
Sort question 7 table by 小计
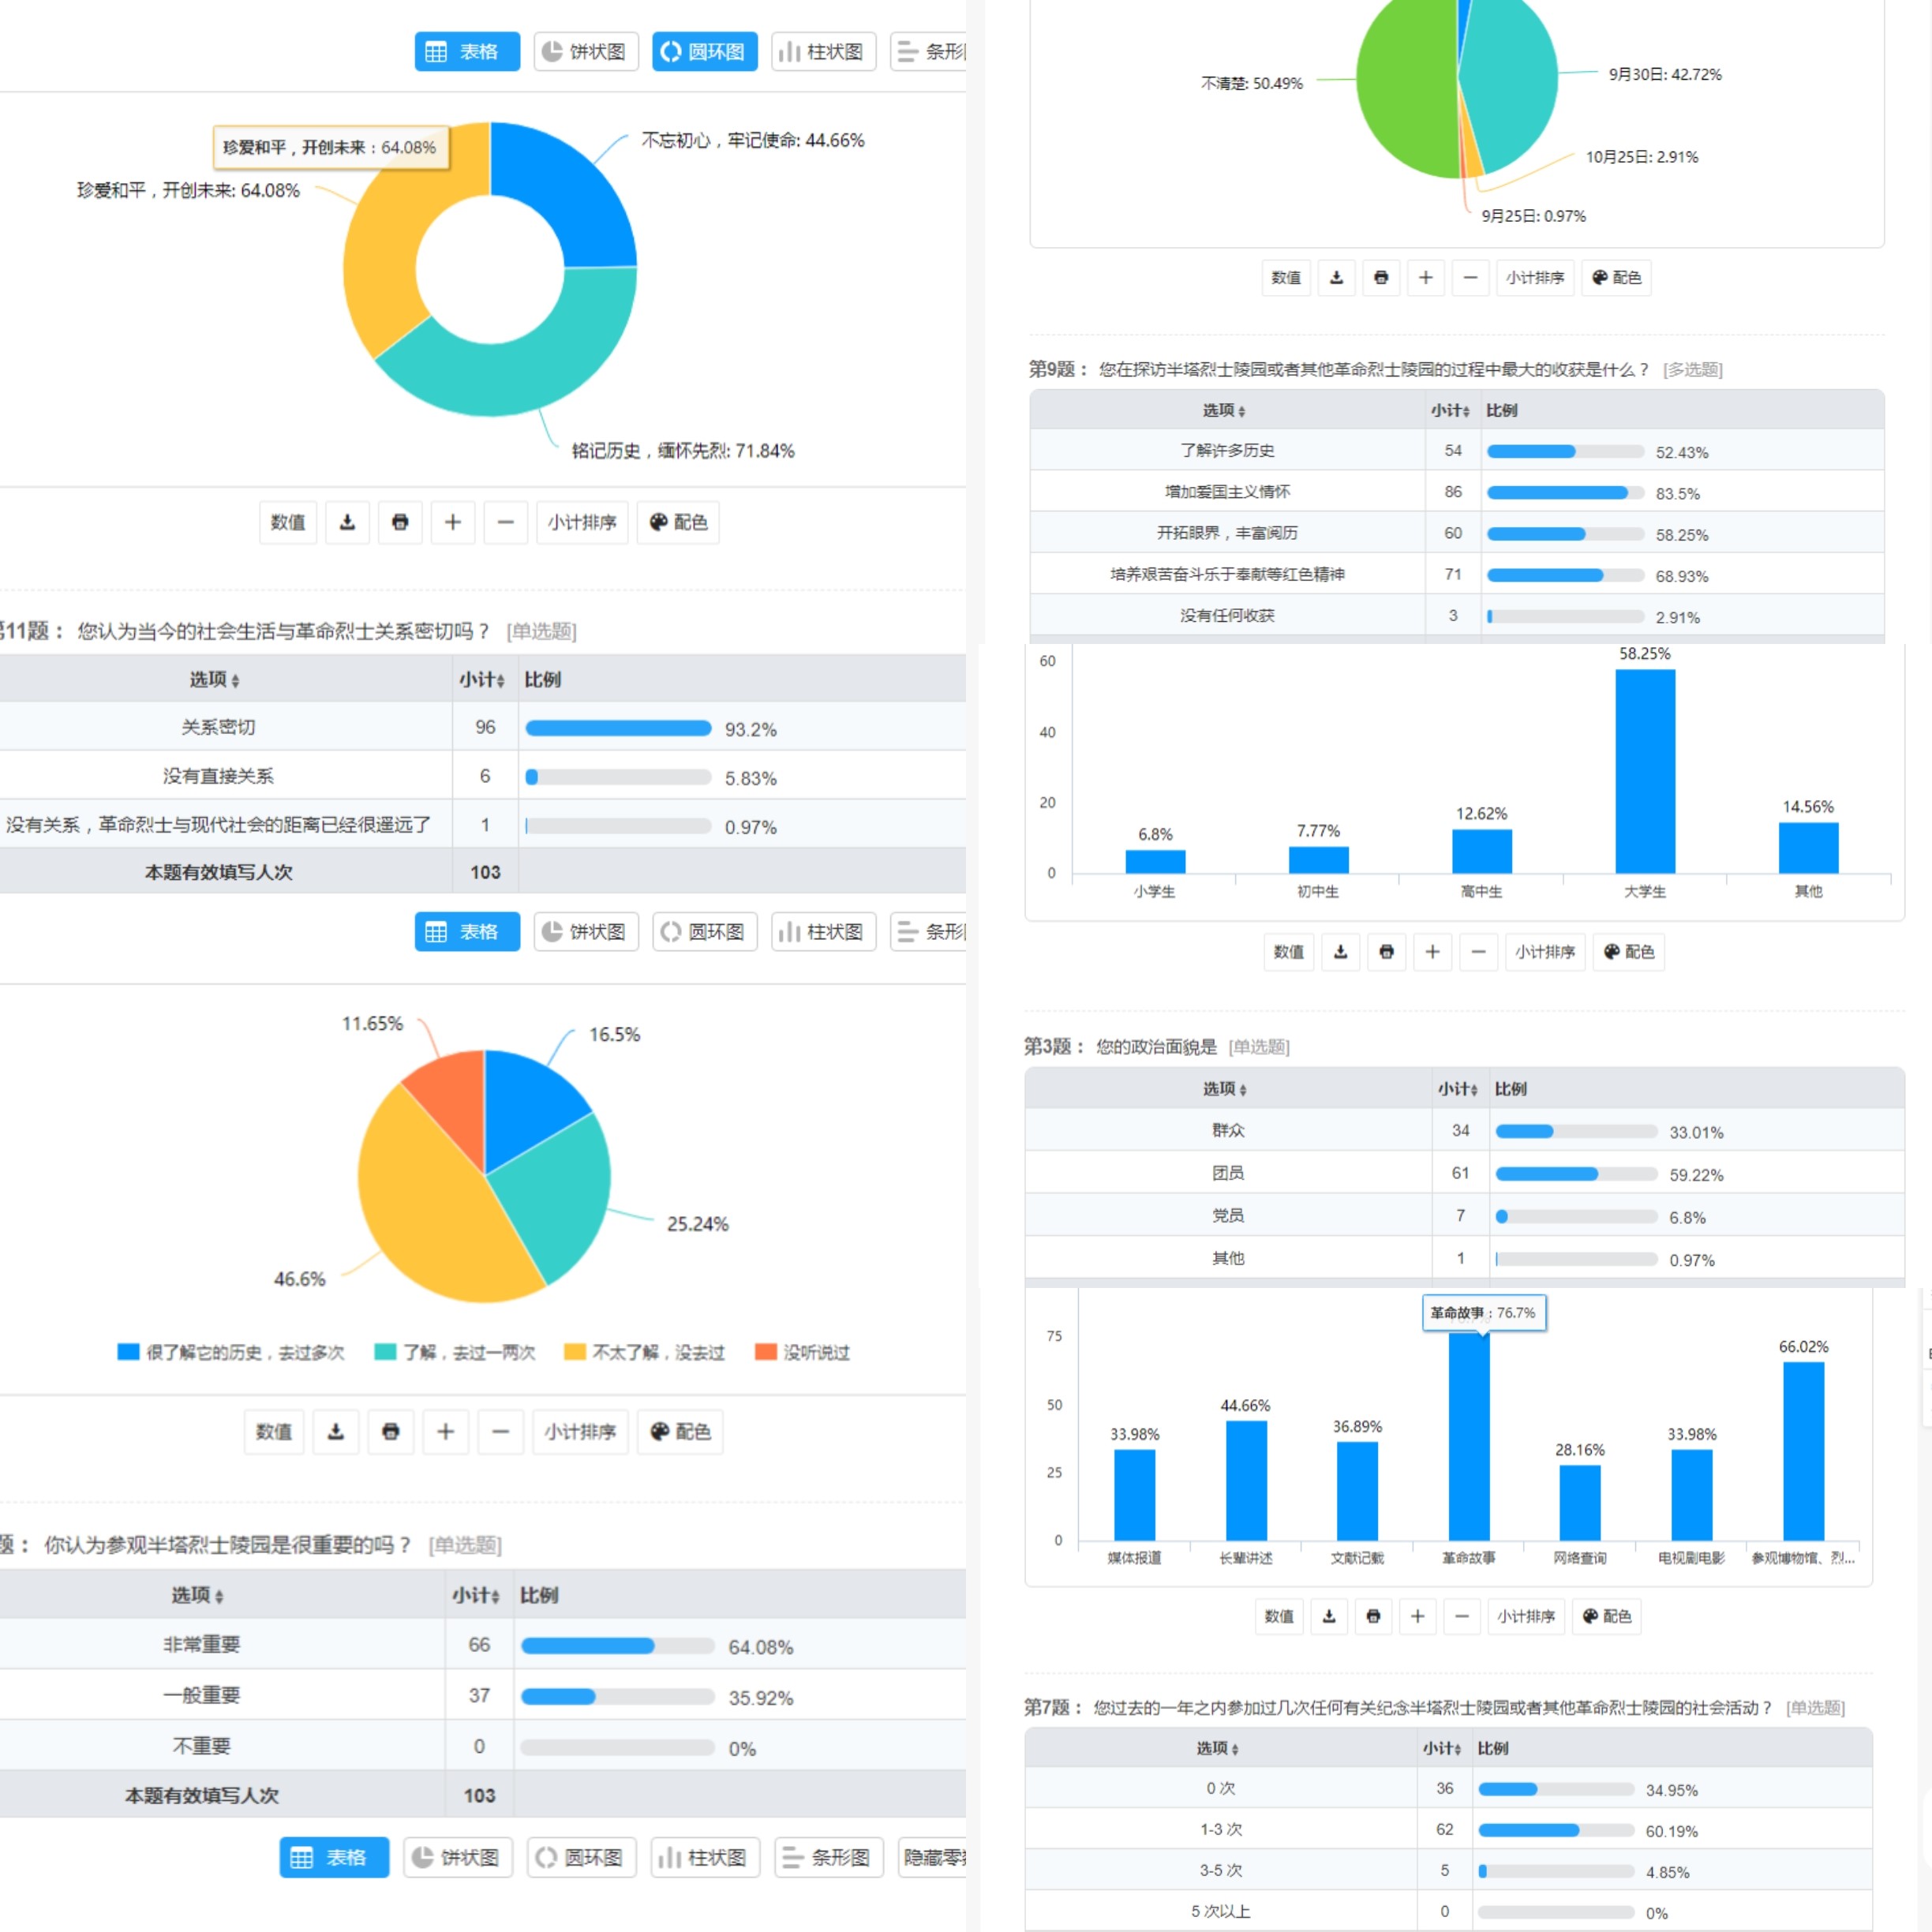point(1443,1748)
